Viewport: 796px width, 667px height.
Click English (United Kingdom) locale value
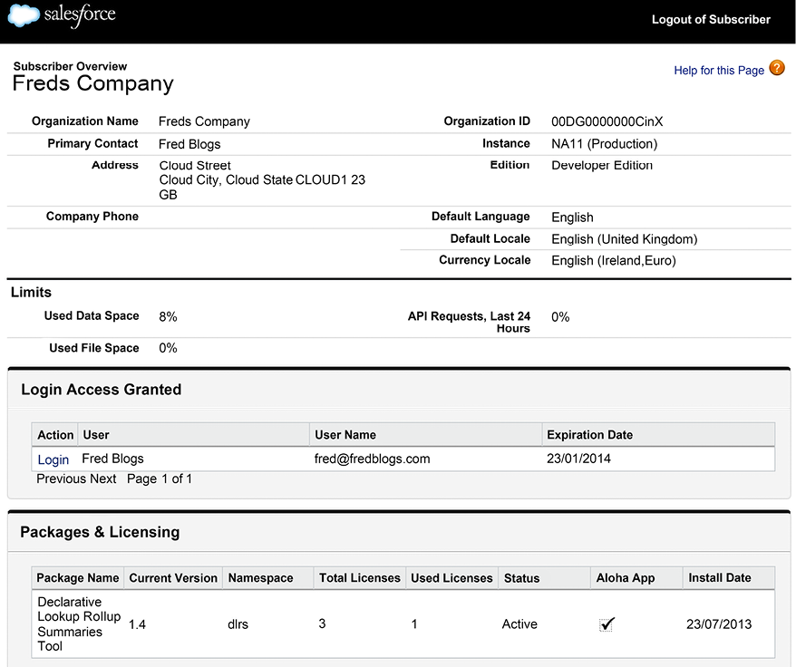625,239
